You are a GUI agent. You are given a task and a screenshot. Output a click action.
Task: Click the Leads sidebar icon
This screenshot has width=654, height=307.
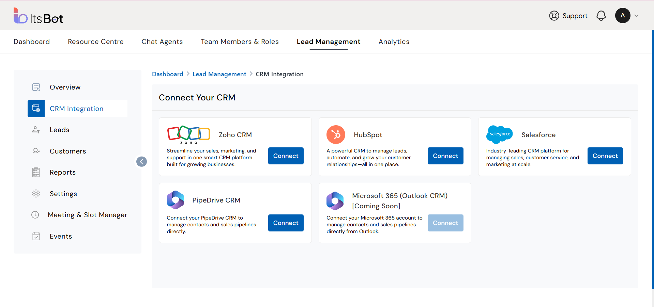(36, 130)
